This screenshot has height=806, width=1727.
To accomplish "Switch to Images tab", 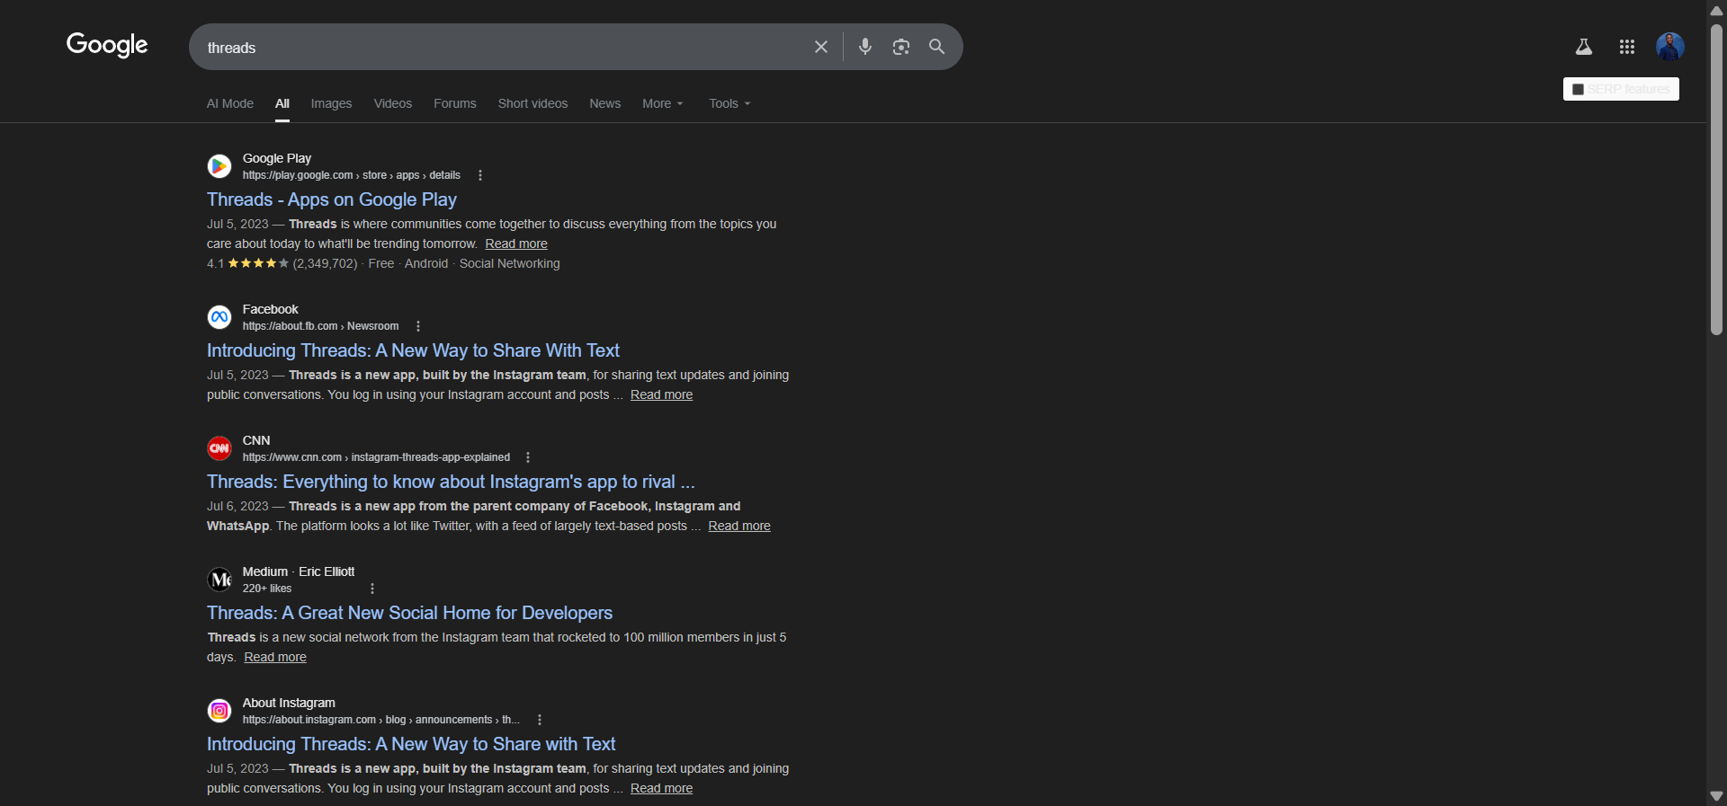I will coord(331,103).
